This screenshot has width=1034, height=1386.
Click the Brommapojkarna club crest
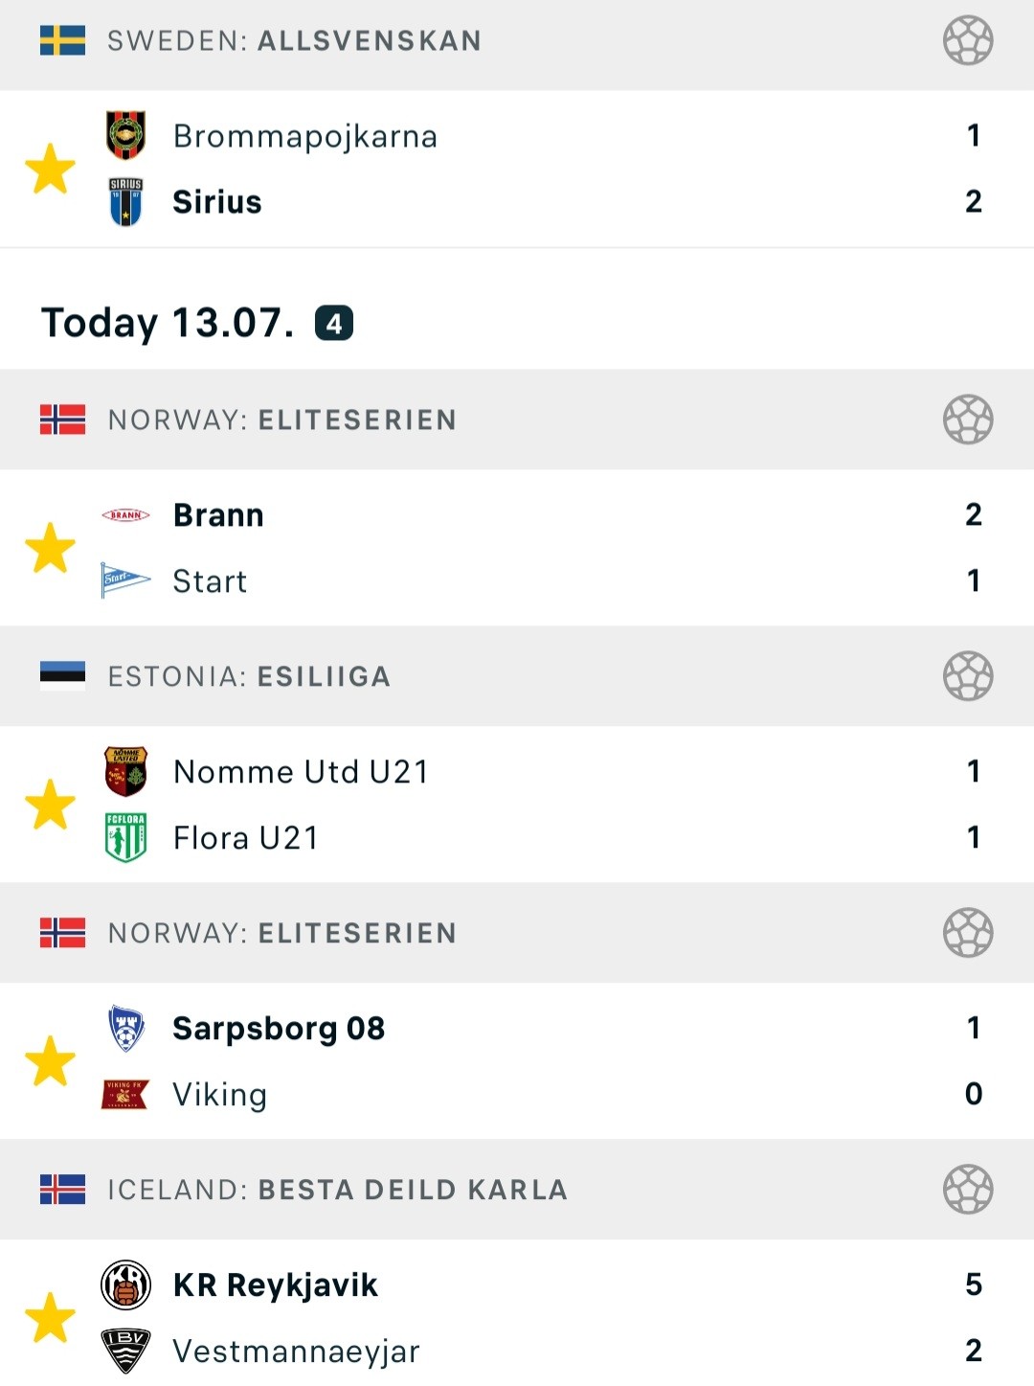(x=125, y=135)
